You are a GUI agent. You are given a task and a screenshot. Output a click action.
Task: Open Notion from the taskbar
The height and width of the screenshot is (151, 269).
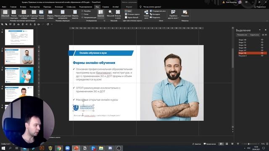84,148
